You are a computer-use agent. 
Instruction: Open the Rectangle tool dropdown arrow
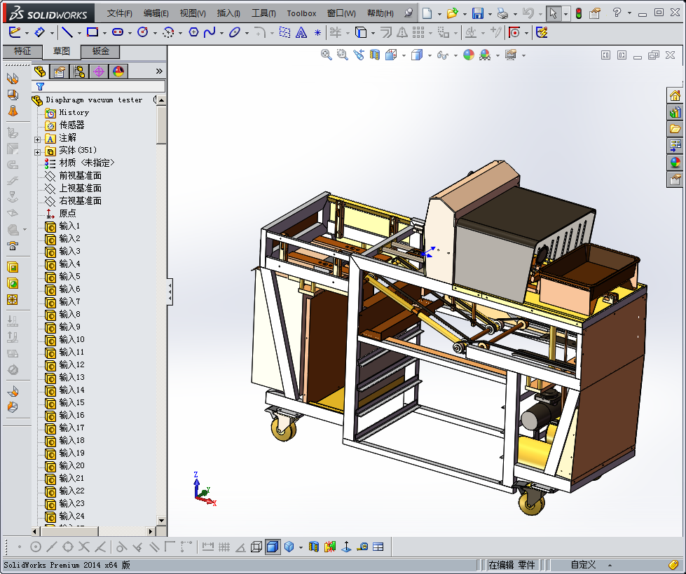[104, 32]
